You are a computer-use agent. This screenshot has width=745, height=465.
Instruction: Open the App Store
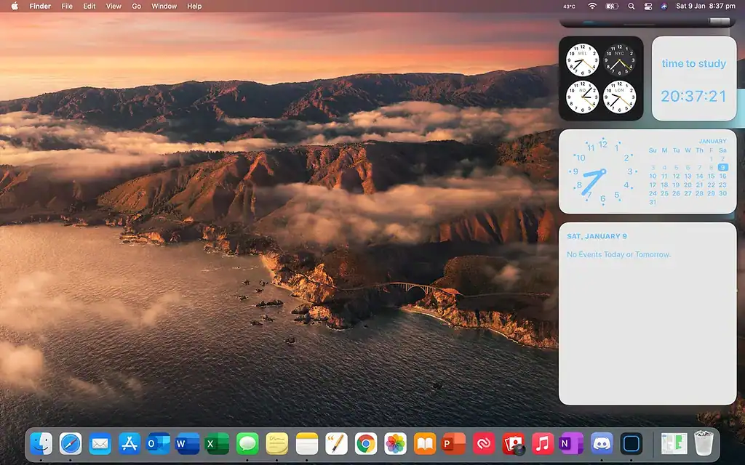(x=129, y=443)
